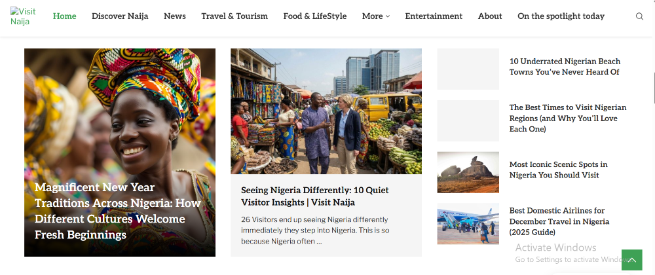Click the green scroll-to-top arrow button
The image size is (655, 275).
pyautogui.click(x=631, y=260)
